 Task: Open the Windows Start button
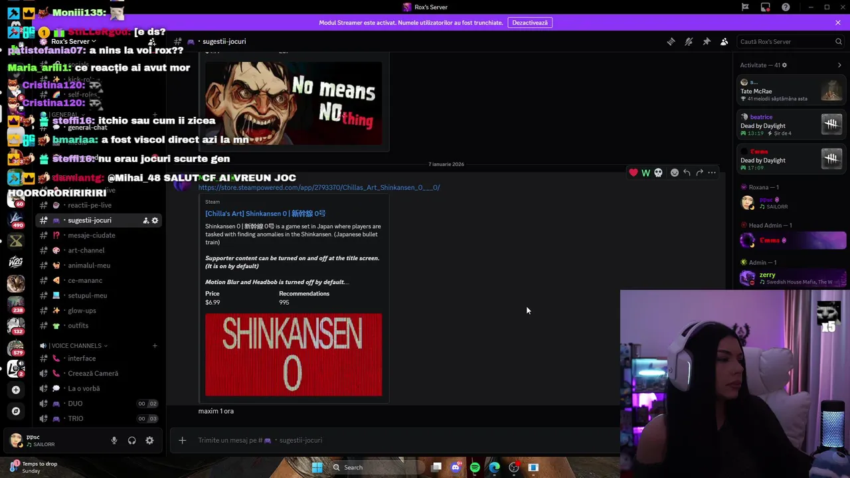(x=317, y=467)
